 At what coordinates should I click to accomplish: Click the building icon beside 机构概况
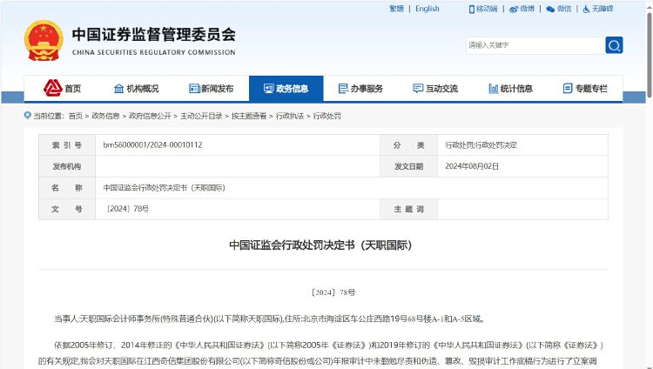click(x=118, y=88)
